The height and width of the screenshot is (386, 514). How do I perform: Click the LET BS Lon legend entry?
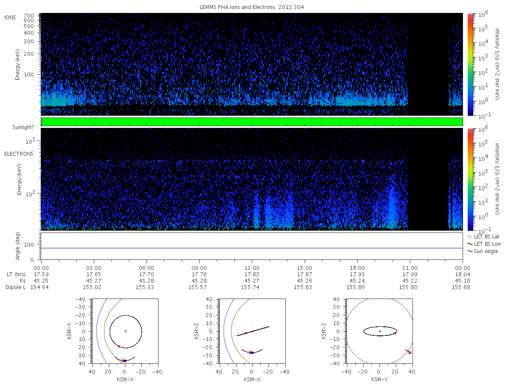tap(483, 244)
